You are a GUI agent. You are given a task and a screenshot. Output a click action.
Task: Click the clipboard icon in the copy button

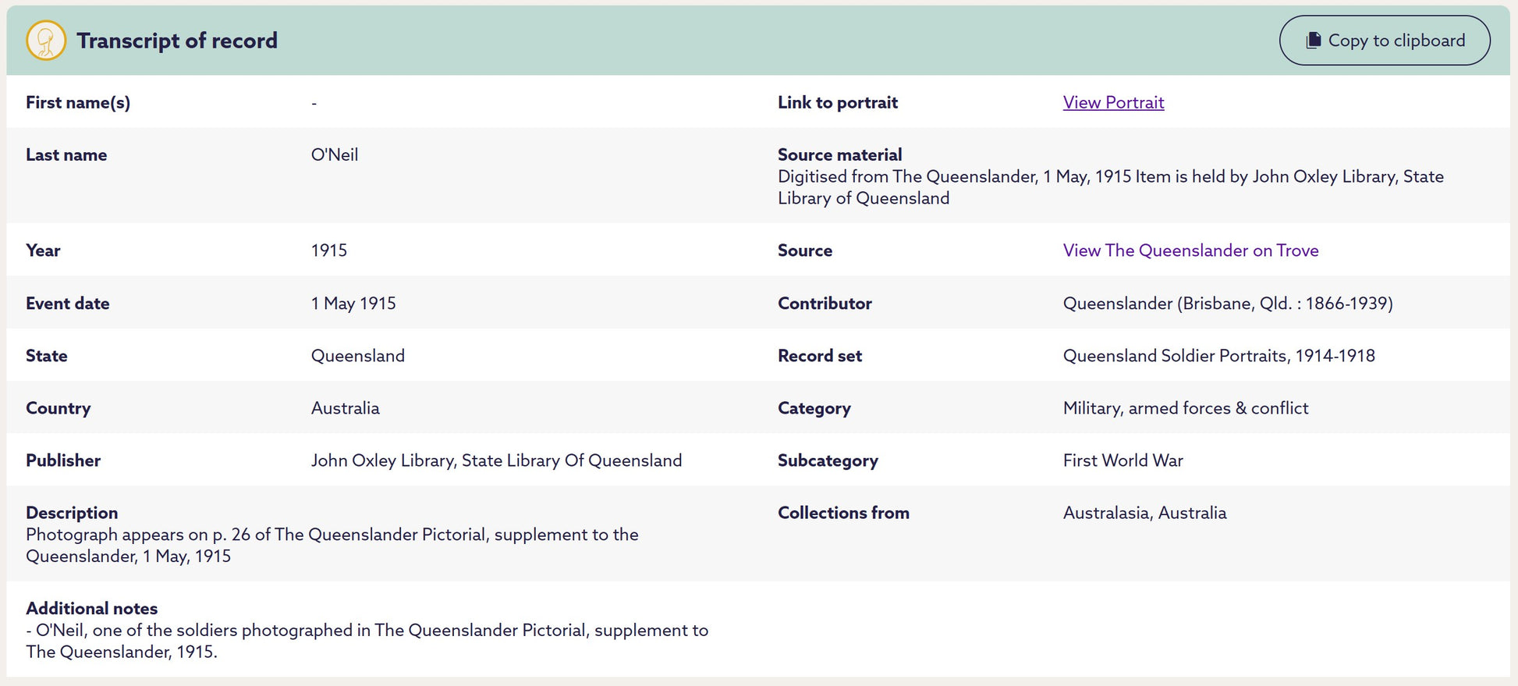point(1314,41)
